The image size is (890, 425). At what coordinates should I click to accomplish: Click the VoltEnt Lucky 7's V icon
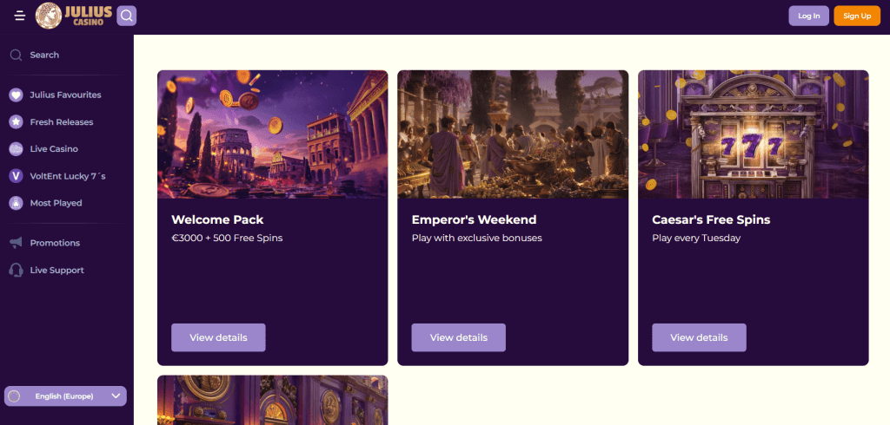coord(16,176)
